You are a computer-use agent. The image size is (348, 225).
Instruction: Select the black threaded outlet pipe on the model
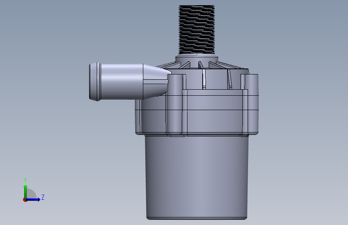coord(197,30)
